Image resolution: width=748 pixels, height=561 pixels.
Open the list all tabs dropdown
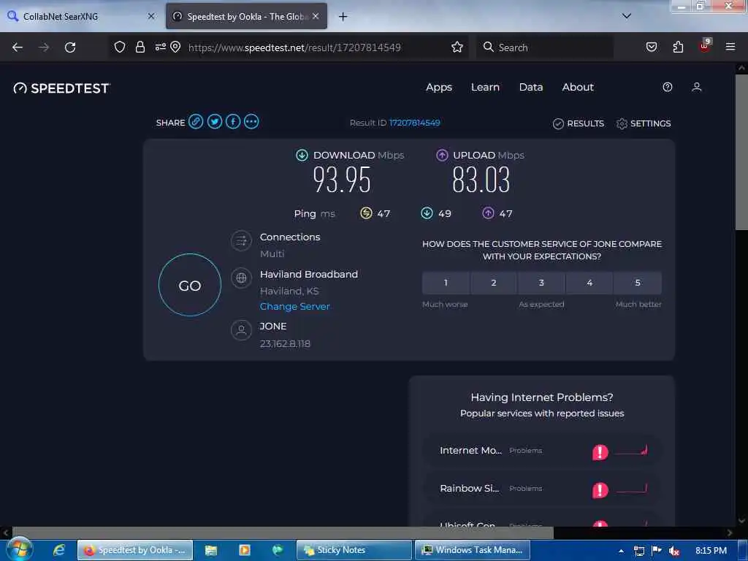[627, 16]
